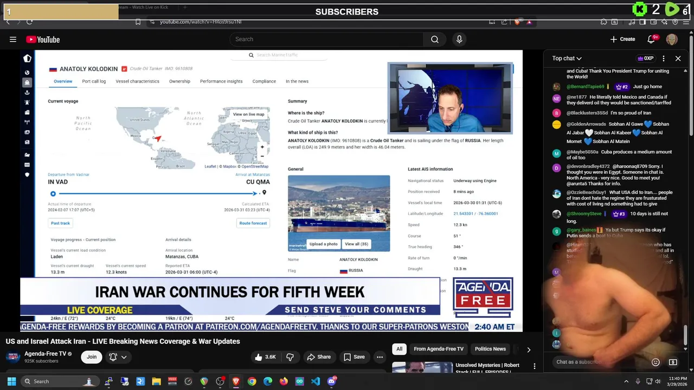The image size is (694, 390).
Task: Like the video
Action: tap(266, 357)
